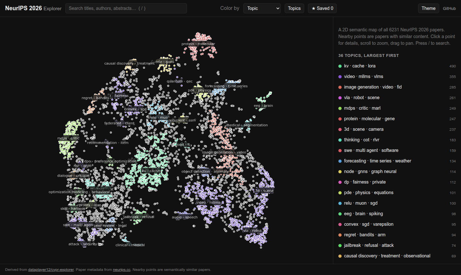Select forecasting · time series · weather topic
This screenshot has width=461, height=275.
(397, 161)
